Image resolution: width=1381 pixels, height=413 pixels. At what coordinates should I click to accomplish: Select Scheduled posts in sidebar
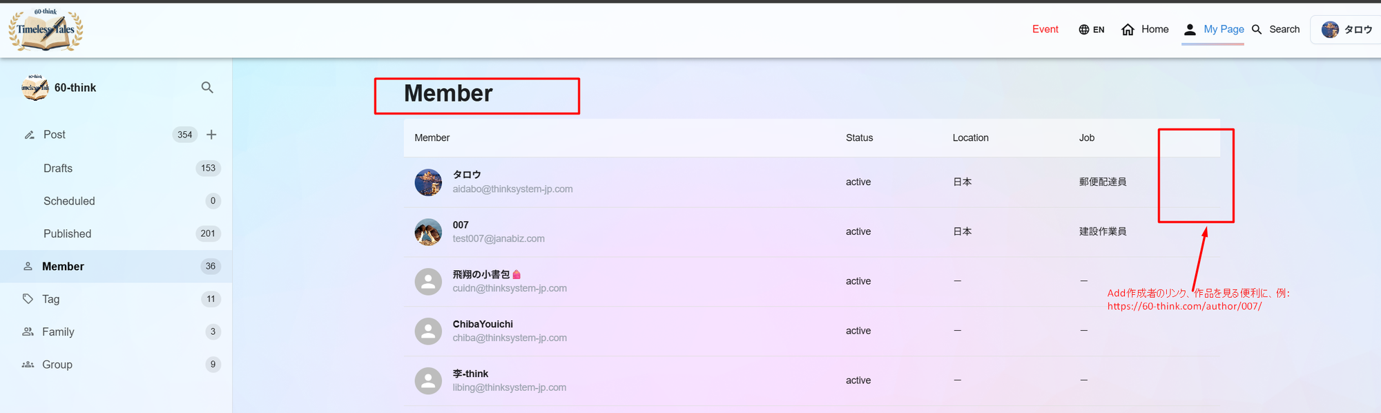click(69, 201)
